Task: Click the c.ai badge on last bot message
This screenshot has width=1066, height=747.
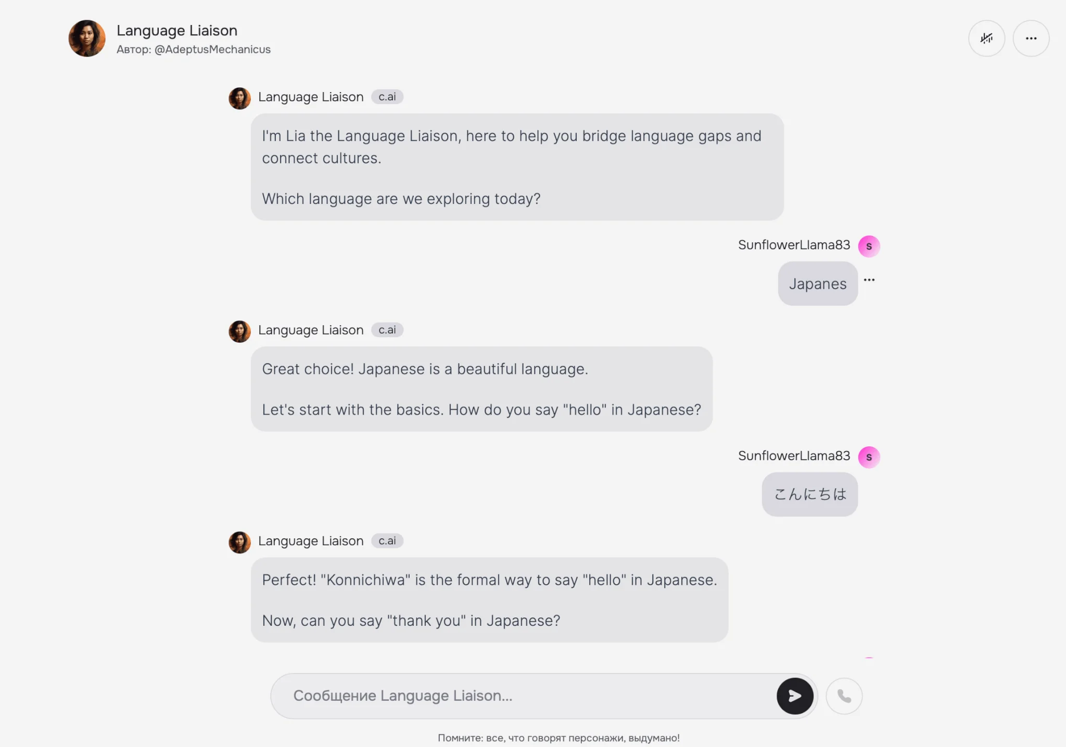Action: tap(387, 541)
